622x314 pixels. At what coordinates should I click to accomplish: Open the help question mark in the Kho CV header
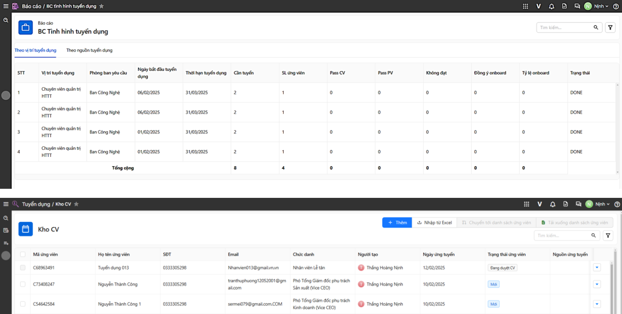617,204
